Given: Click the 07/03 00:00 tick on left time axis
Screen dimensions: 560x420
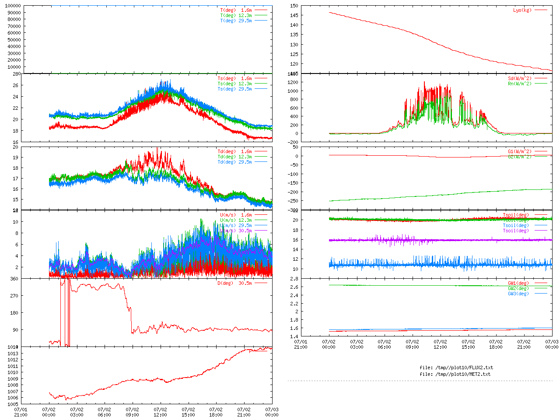Looking at the screenshot, I should [x=272, y=412].
